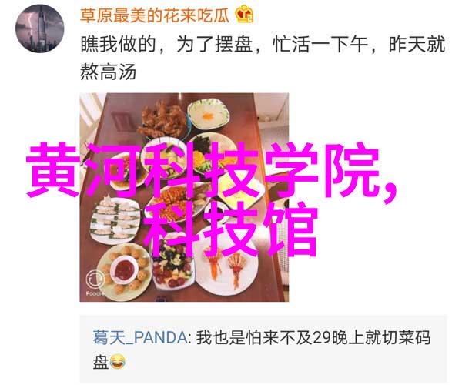462x385 pixels.
Task: Click the gray comment reply box
Action: pos(263,350)
